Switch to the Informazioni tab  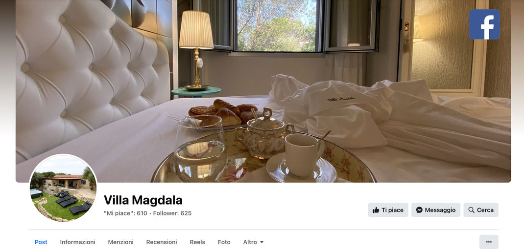[x=77, y=242]
